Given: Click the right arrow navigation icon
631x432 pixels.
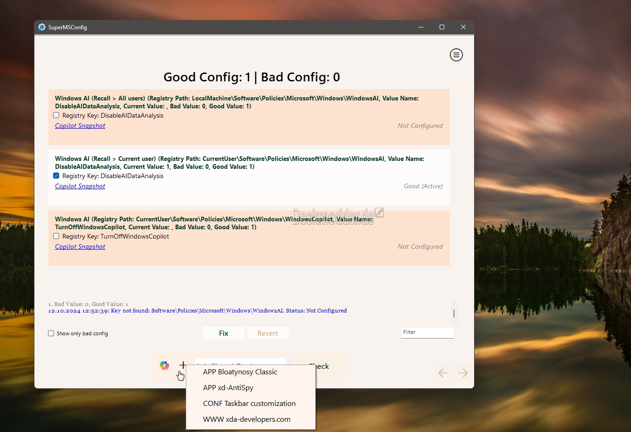Looking at the screenshot, I should click(x=463, y=373).
